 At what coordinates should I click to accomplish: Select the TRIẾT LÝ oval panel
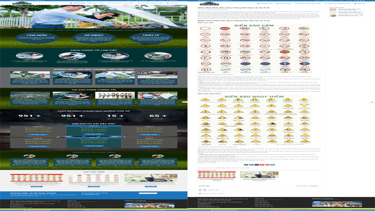(x=150, y=38)
